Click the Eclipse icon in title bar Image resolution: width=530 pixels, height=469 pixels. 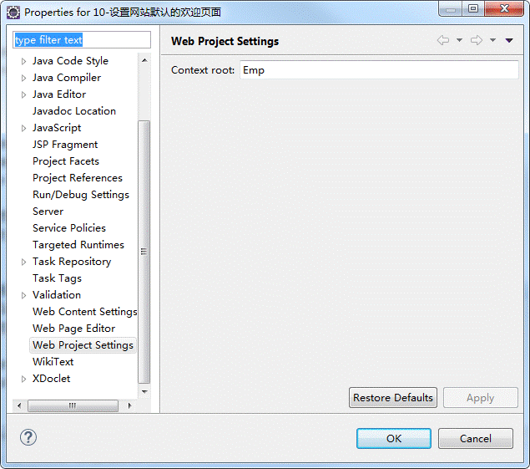pyautogui.click(x=13, y=13)
